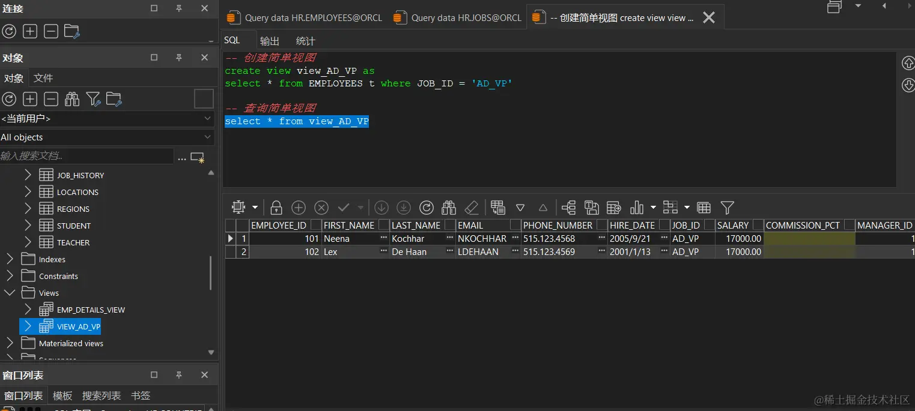Screen dimensions: 915x411
Task: Expand the Materialized views folder
Action: (x=10, y=343)
